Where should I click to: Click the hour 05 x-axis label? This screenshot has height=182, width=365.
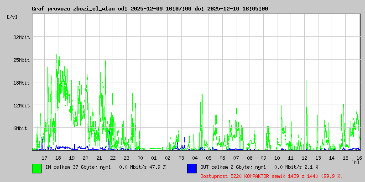click(209, 158)
